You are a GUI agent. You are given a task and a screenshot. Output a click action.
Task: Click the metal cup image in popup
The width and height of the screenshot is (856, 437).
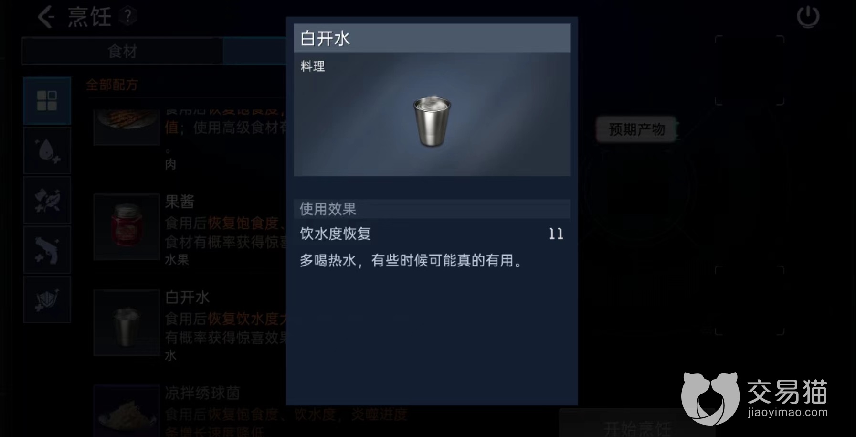pos(432,121)
